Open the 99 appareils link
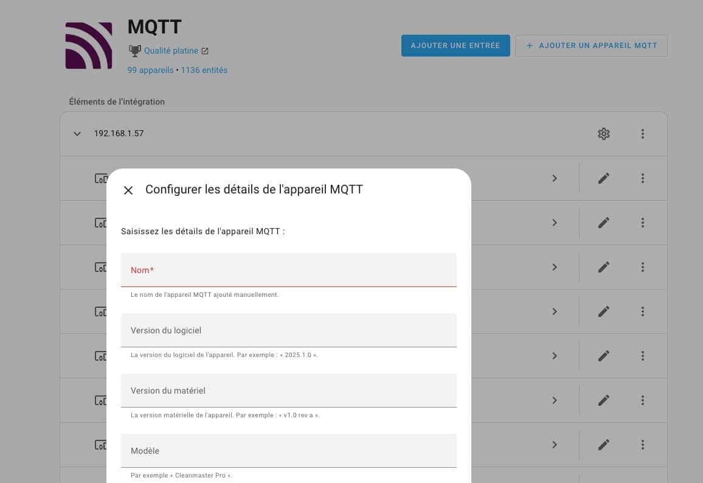This screenshot has width=703, height=483. click(150, 71)
